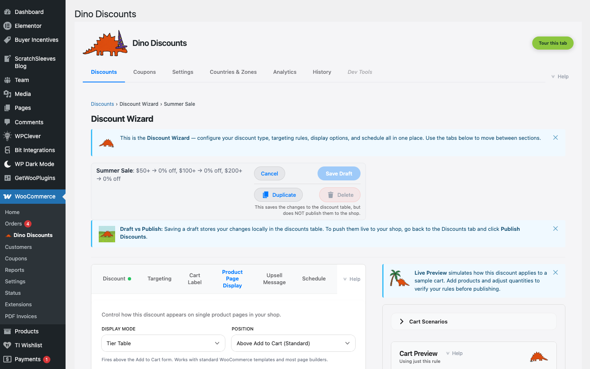
Task: Click the Dino Discounts wizard dinosaur logo
Action: point(105,43)
